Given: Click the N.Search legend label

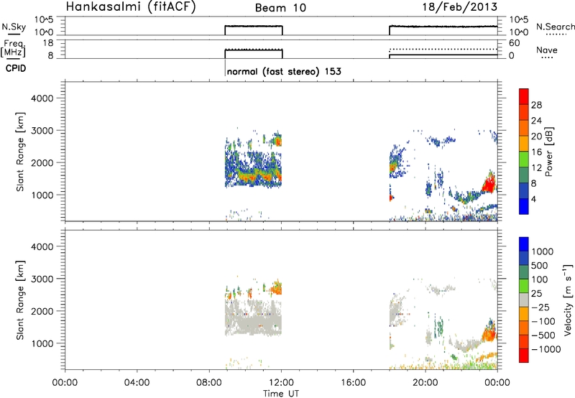Looking at the screenshot, I should tap(556, 27).
